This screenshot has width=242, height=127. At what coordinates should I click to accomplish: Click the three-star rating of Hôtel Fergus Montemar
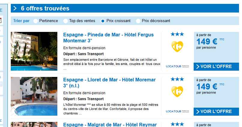coord(177,34)
